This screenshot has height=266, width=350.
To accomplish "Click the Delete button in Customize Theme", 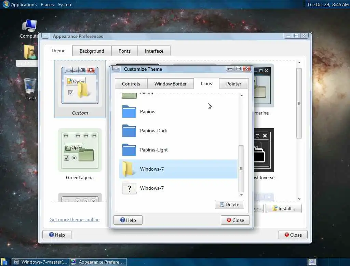I will coord(229,204).
